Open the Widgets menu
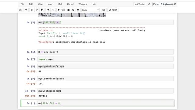The height and width of the screenshot is (110, 195). pyautogui.click(x=83, y=4)
